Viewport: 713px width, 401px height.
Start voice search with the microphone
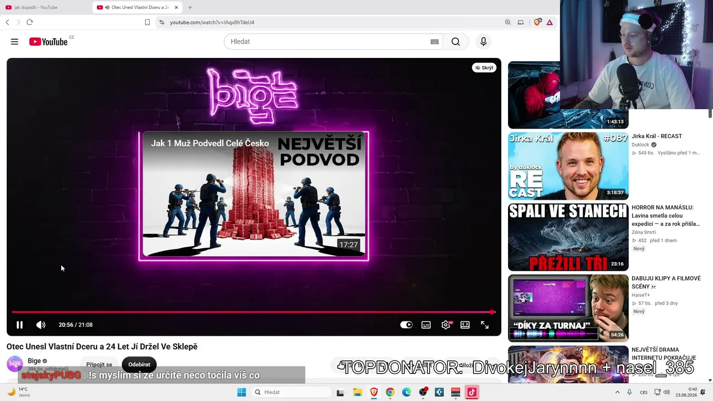coord(484,42)
